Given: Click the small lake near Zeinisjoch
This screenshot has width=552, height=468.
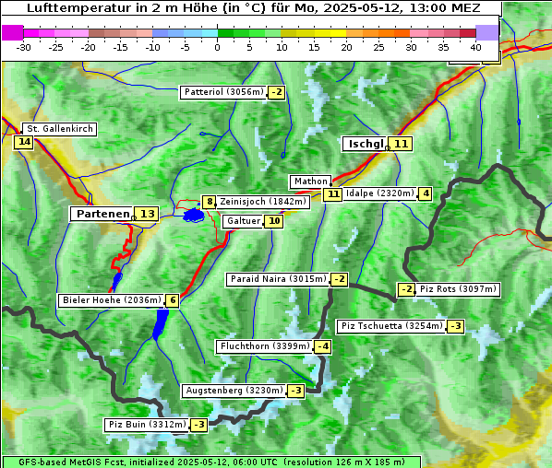Looking at the screenshot, I should click(x=194, y=215).
